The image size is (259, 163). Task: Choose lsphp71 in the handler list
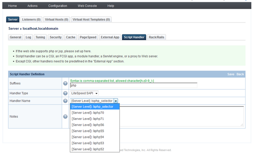click(95, 119)
